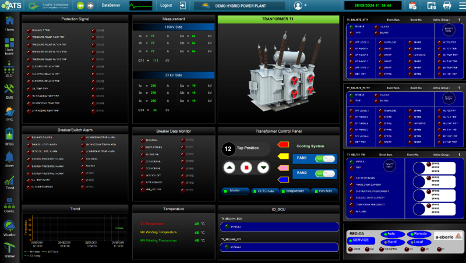The image size is (466, 263).
Task: Click the Tap Position value 12
Action: (x=228, y=149)
